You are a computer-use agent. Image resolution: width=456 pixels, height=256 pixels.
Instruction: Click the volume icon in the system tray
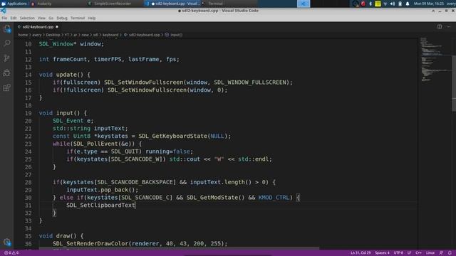coord(393,4)
